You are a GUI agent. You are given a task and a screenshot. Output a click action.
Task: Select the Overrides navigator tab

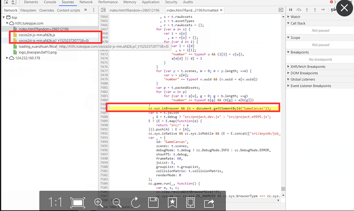47,10
